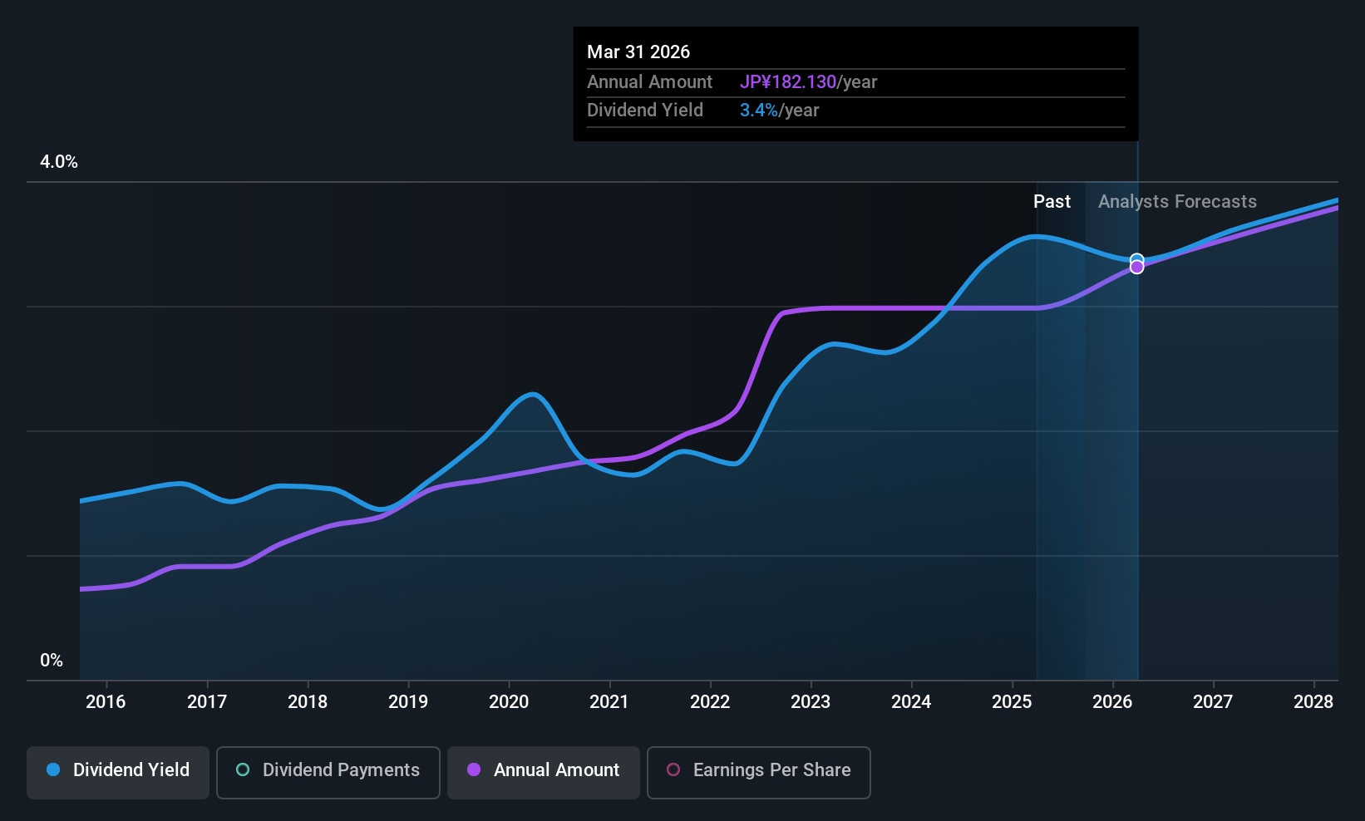This screenshot has height=821, width=1365.
Task: Click the 2020 x-axis year label
Action: tap(509, 702)
